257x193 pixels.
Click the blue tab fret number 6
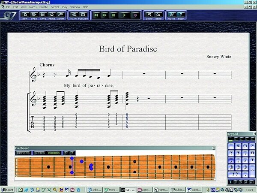click(x=127, y=118)
